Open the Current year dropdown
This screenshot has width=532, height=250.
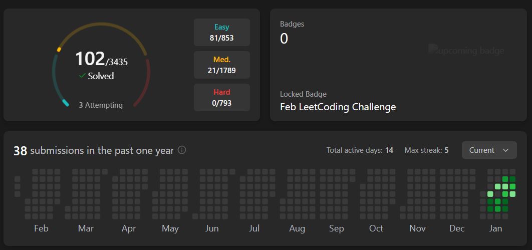point(489,150)
